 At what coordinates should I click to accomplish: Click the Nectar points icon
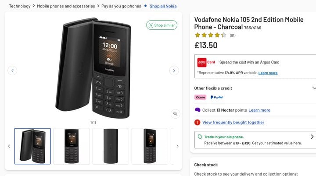pyautogui.click(x=197, y=110)
